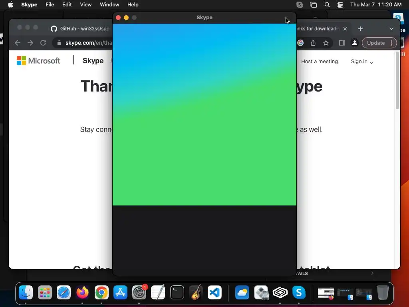Minimize the Skype window with yellow button

tap(126, 18)
